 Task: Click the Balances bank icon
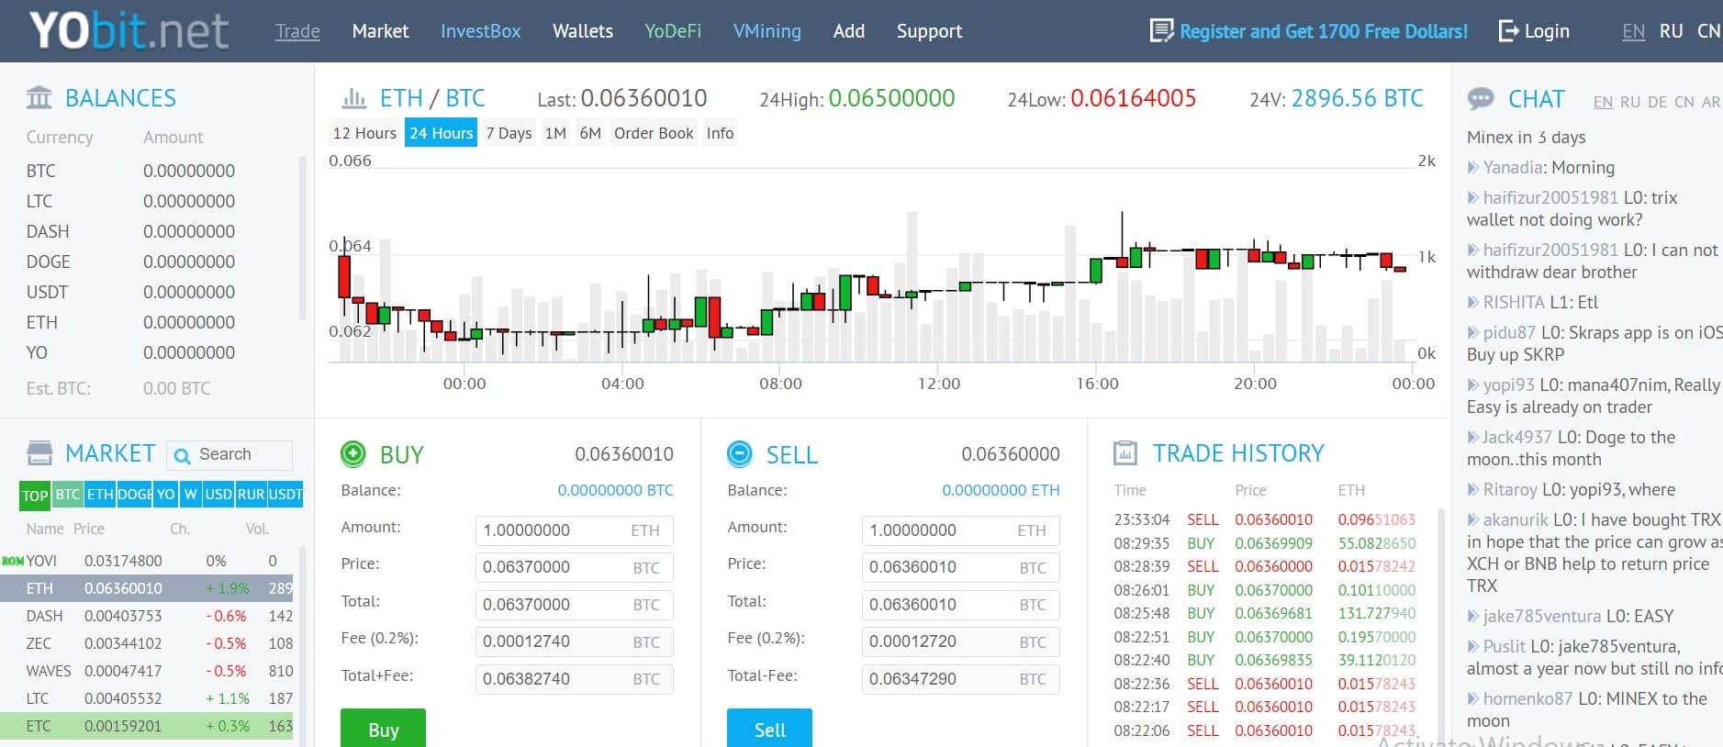pos(39,97)
